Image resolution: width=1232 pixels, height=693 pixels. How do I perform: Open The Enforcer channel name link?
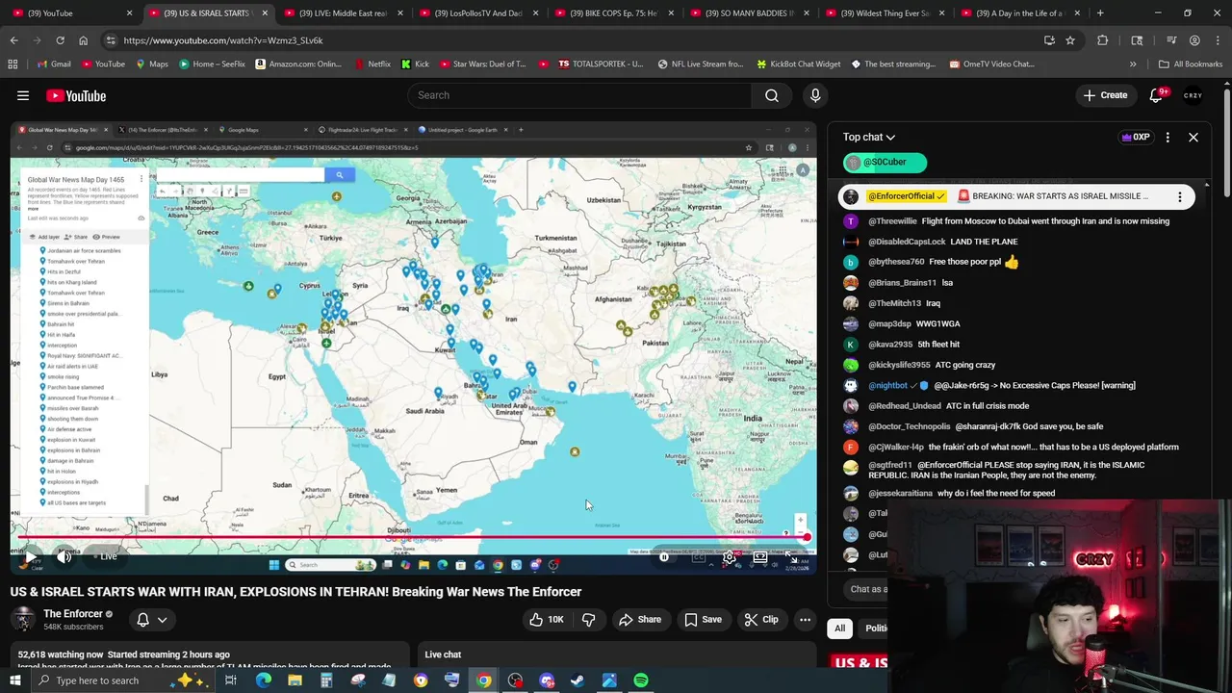(73, 614)
